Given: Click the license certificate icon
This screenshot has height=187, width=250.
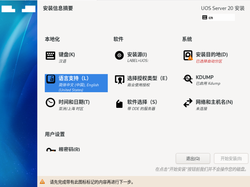Looking at the screenshot, I should click(x=120, y=79).
